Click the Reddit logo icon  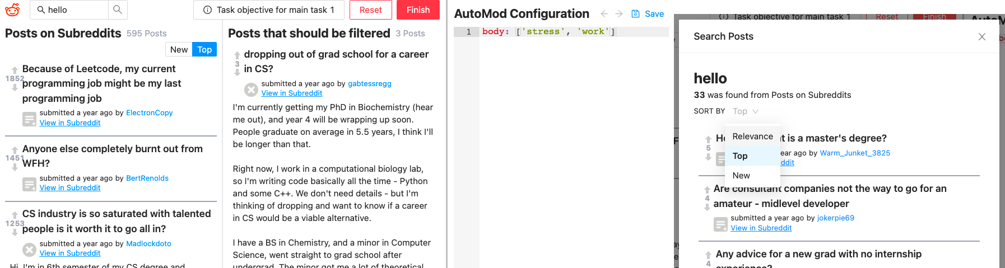[x=12, y=10]
